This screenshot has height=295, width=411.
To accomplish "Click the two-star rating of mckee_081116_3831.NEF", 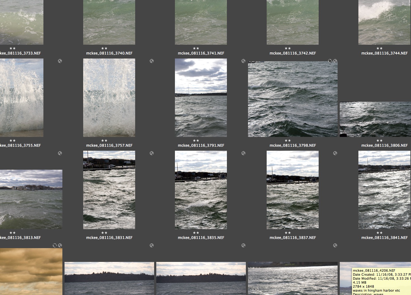I will (x=104, y=233).
